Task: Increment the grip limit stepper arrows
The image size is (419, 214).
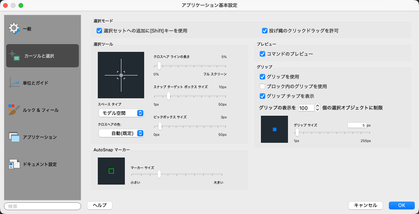Action: [317, 106]
